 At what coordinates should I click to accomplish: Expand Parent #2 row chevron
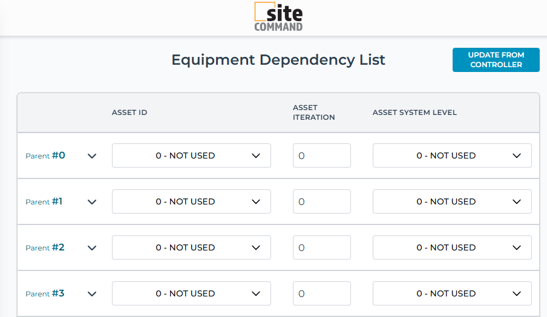point(92,248)
